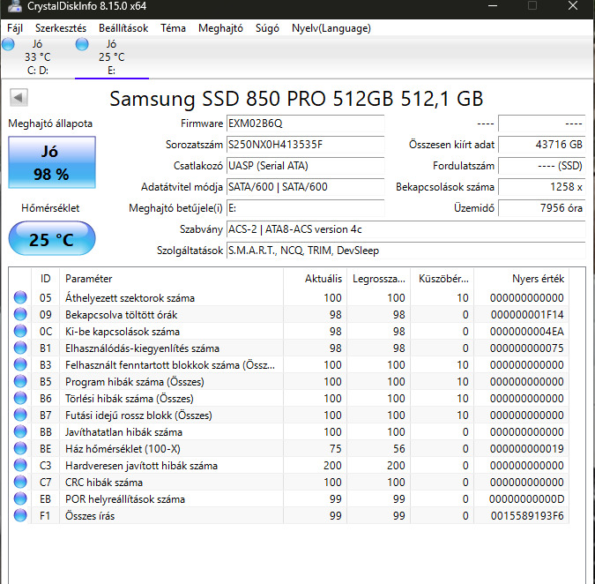The width and height of the screenshot is (595, 584).
Task: Click status orb of attribute 09 row
Action: [20, 314]
